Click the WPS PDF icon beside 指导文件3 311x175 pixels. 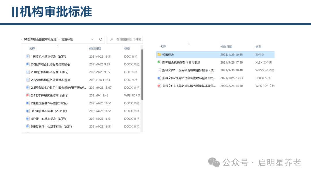tap(158, 85)
